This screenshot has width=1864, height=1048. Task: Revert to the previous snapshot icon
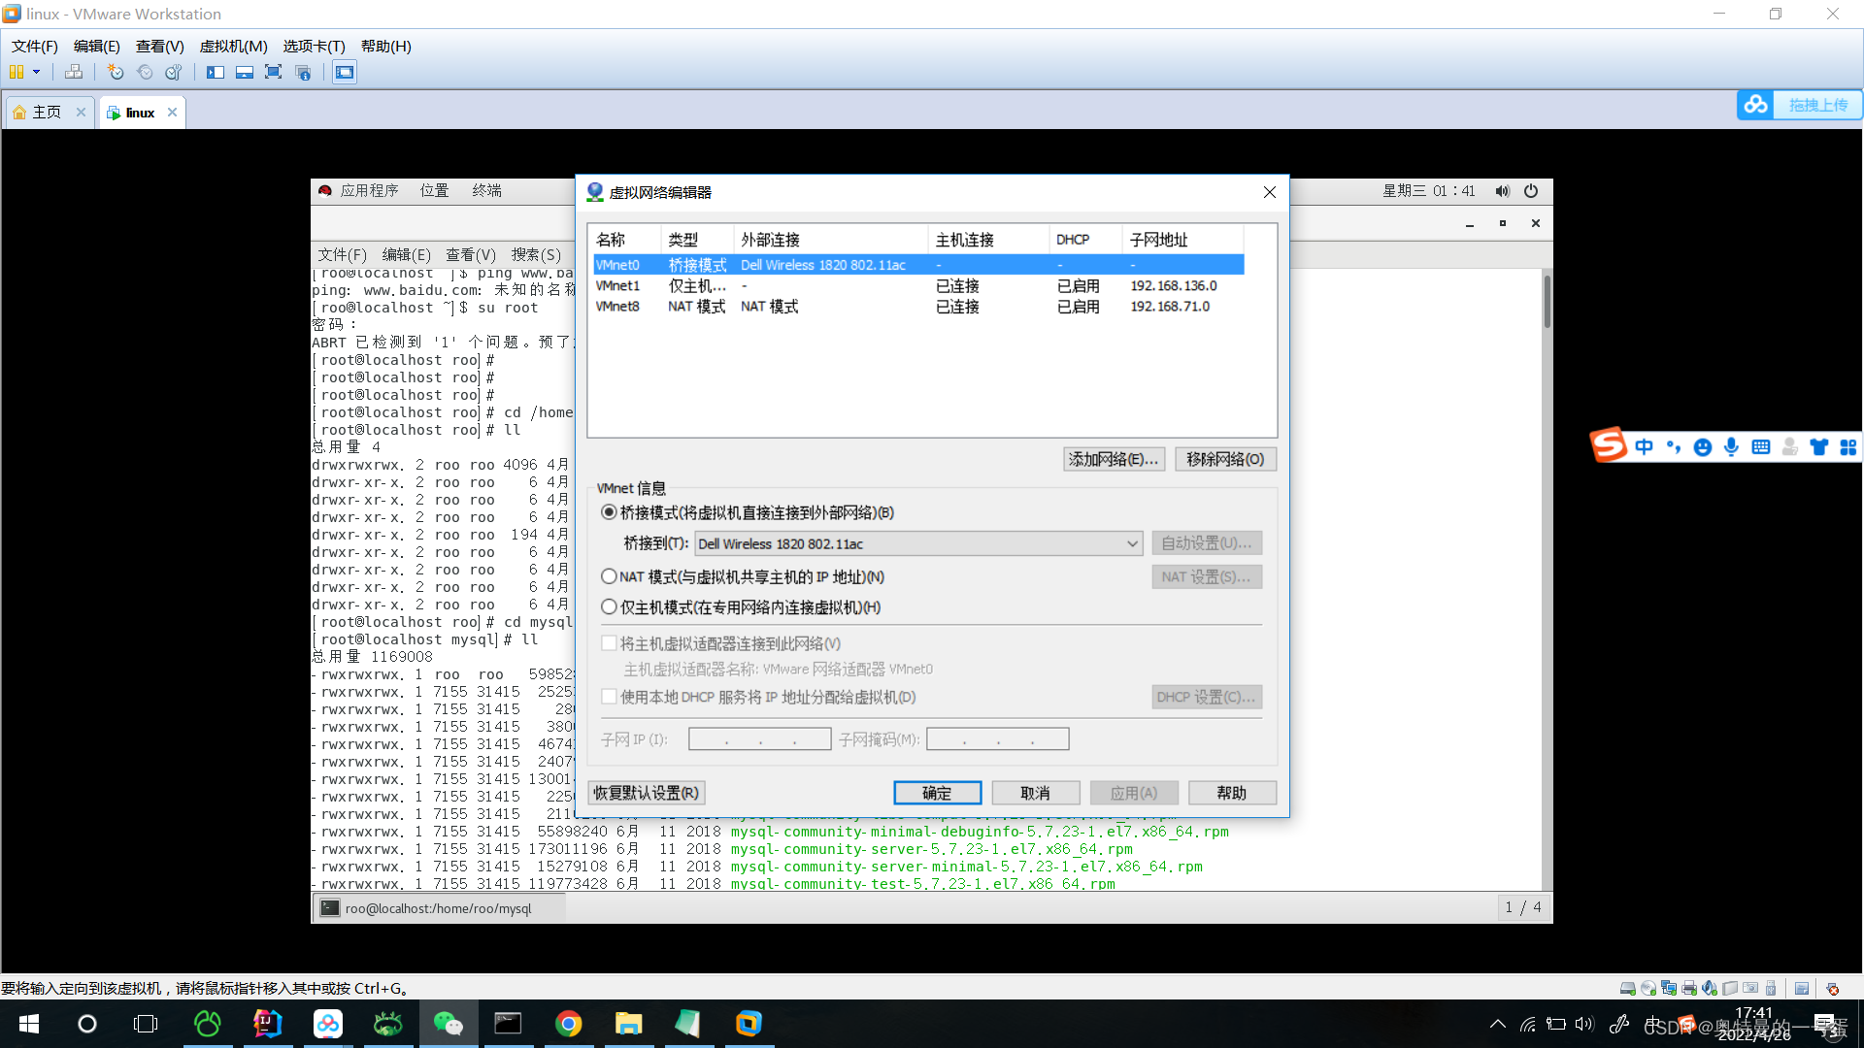pyautogui.click(x=145, y=72)
